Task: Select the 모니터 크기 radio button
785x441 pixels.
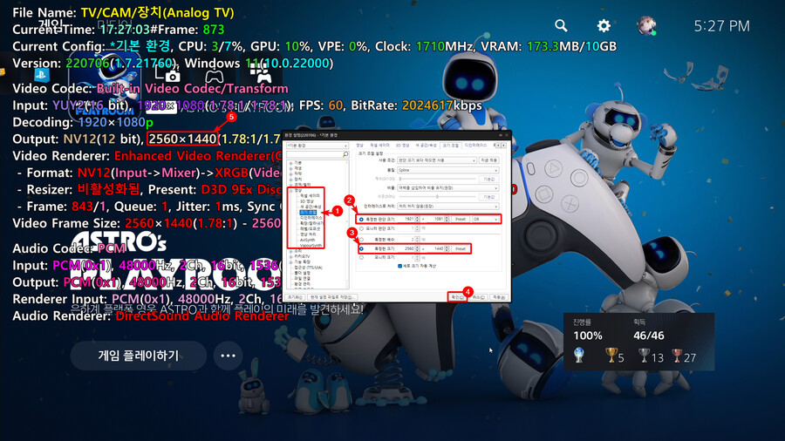Action: tap(361, 257)
